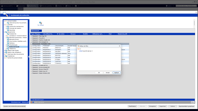198x111 pixels.
Task: Expand Classement : Serveur physique group
Action: point(31,67)
